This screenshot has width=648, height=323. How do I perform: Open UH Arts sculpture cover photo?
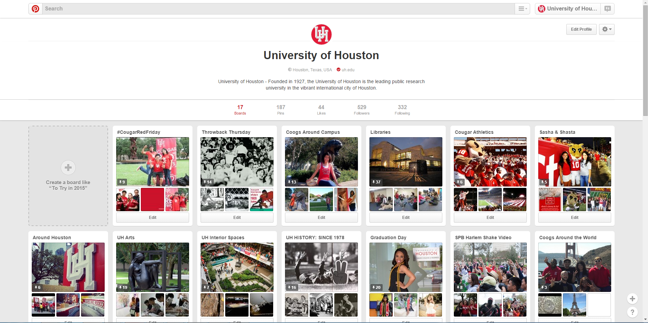pyautogui.click(x=153, y=267)
